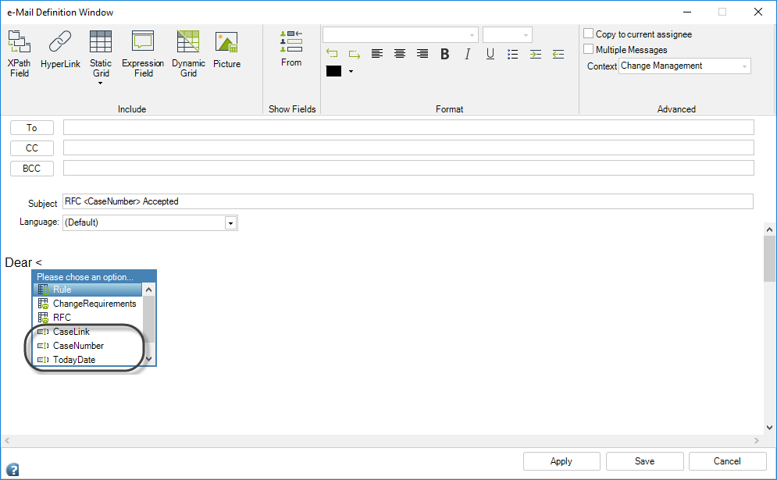Screen dimensions: 777x480
Task: Click the BCC button
Action: click(x=32, y=169)
